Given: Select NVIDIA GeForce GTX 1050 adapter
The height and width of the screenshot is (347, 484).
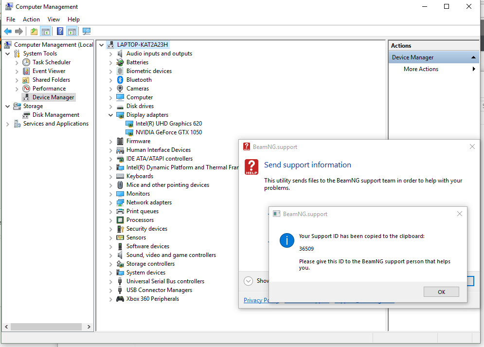Looking at the screenshot, I should (168, 132).
